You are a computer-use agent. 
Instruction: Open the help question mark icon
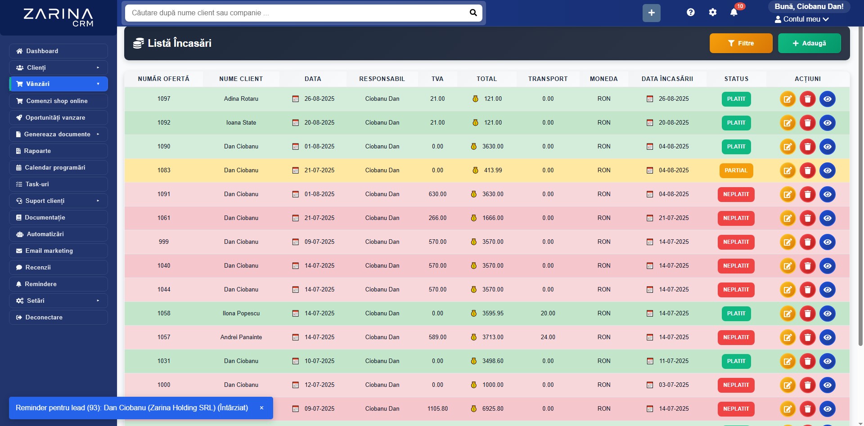click(691, 13)
